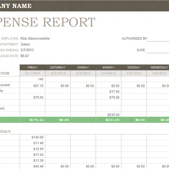The height and width of the screenshot is (169, 169).
Task: Click the Sales department cell
Action: [25, 44]
